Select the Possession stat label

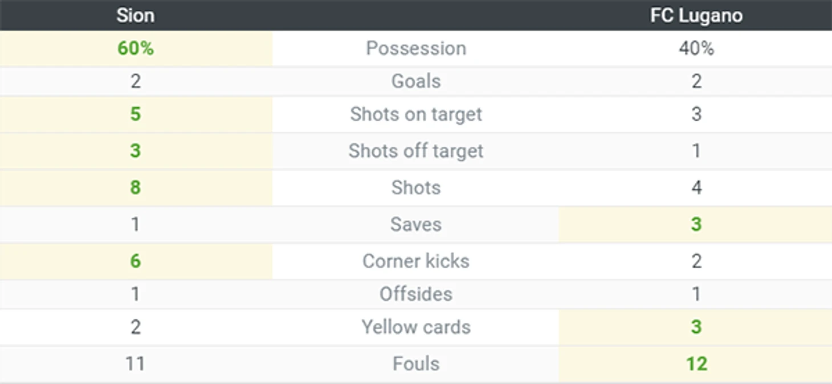(x=416, y=48)
